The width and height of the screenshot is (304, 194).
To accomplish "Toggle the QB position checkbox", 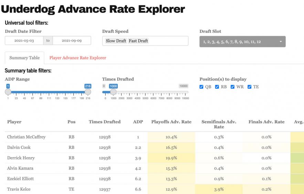I will [x=201, y=87].
